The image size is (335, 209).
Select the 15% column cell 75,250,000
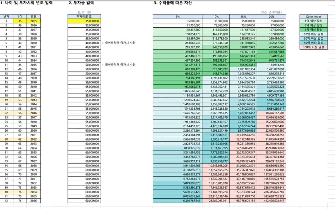coord(243,25)
